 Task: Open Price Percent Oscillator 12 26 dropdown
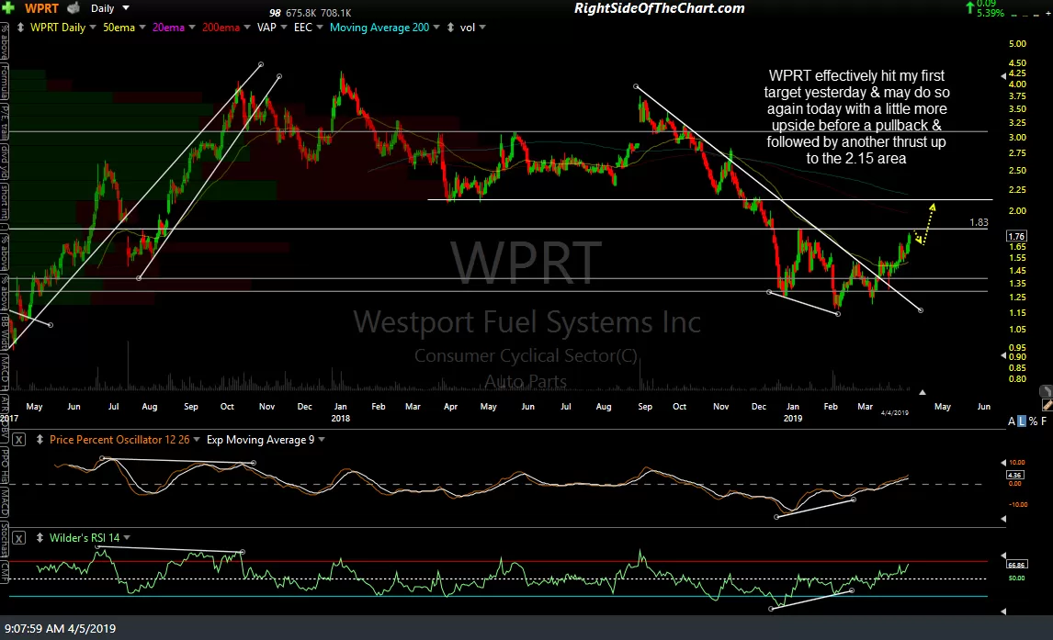(x=197, y=440)
